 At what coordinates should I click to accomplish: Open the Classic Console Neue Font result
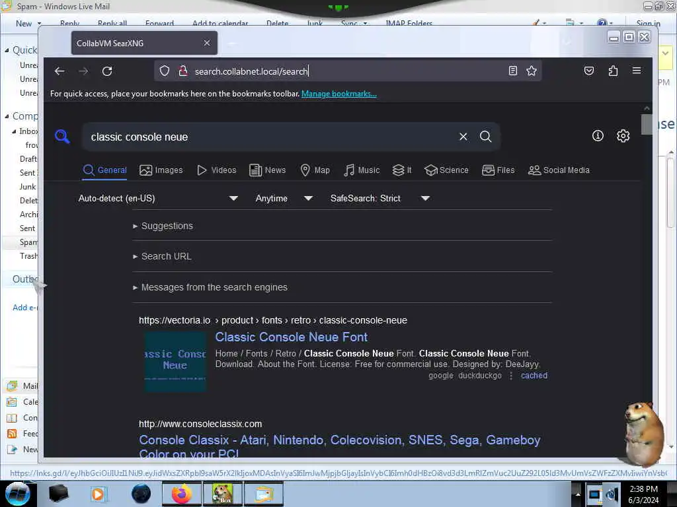click(292, 337)
